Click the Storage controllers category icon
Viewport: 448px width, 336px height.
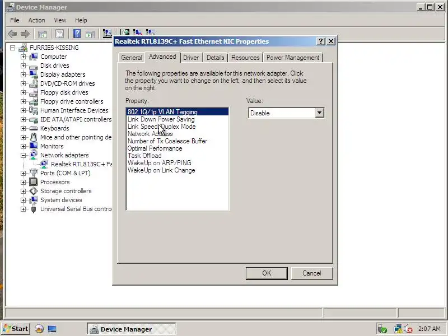[34, 191]
